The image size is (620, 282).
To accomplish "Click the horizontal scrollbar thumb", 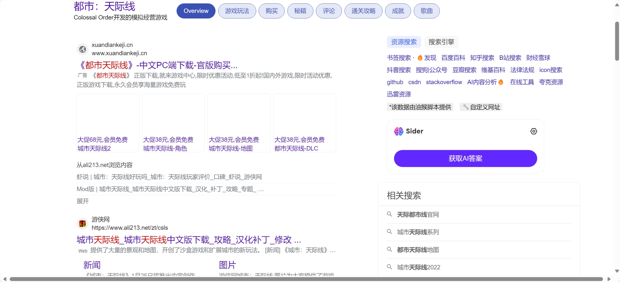I will pyautogui.click(x=306, y=279).
